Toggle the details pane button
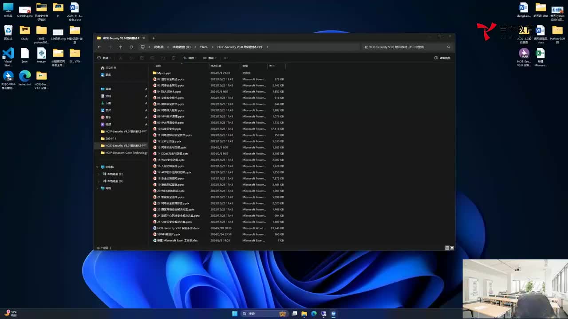Viewport: 568px width, 319px height. (442, 58)
